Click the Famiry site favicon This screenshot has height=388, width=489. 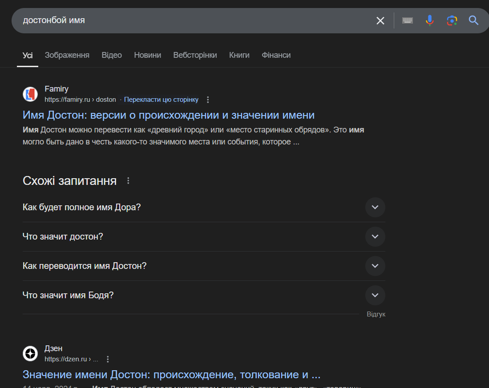click(30, 94)
